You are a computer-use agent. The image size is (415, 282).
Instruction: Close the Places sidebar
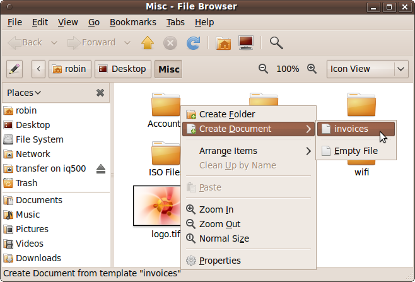[x=100, y=93]
